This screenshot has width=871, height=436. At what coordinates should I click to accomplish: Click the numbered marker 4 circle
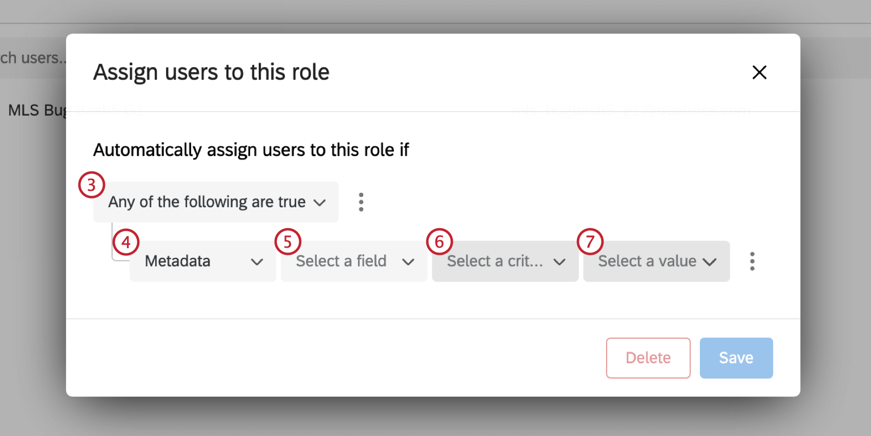tap(126, 242)
